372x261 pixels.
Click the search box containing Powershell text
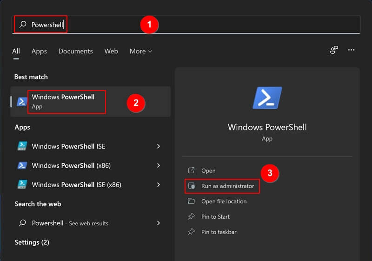(186, 25)
